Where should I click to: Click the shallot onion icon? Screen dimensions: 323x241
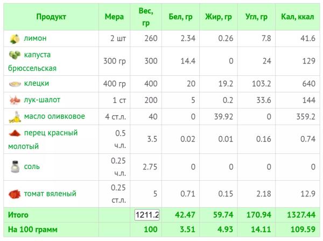(15, 100)
